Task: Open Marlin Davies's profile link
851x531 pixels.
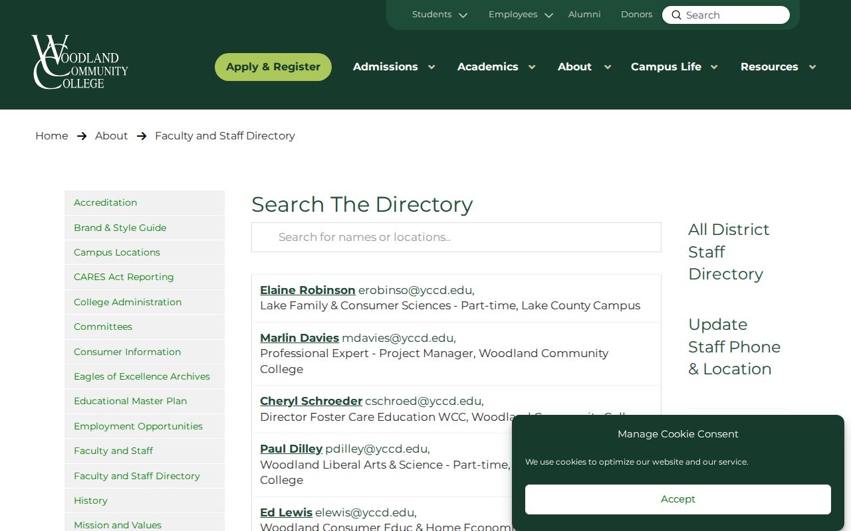Action: coord(299,338)
